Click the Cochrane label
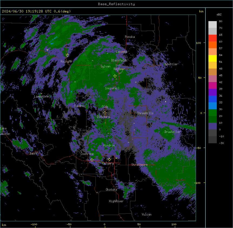This screenshot has height=228, width=233. (x=87, y=154)
